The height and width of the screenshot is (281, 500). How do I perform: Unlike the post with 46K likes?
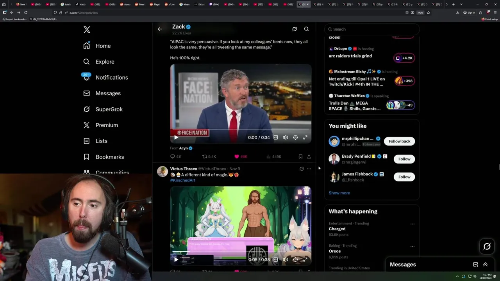tap(241, 157)
